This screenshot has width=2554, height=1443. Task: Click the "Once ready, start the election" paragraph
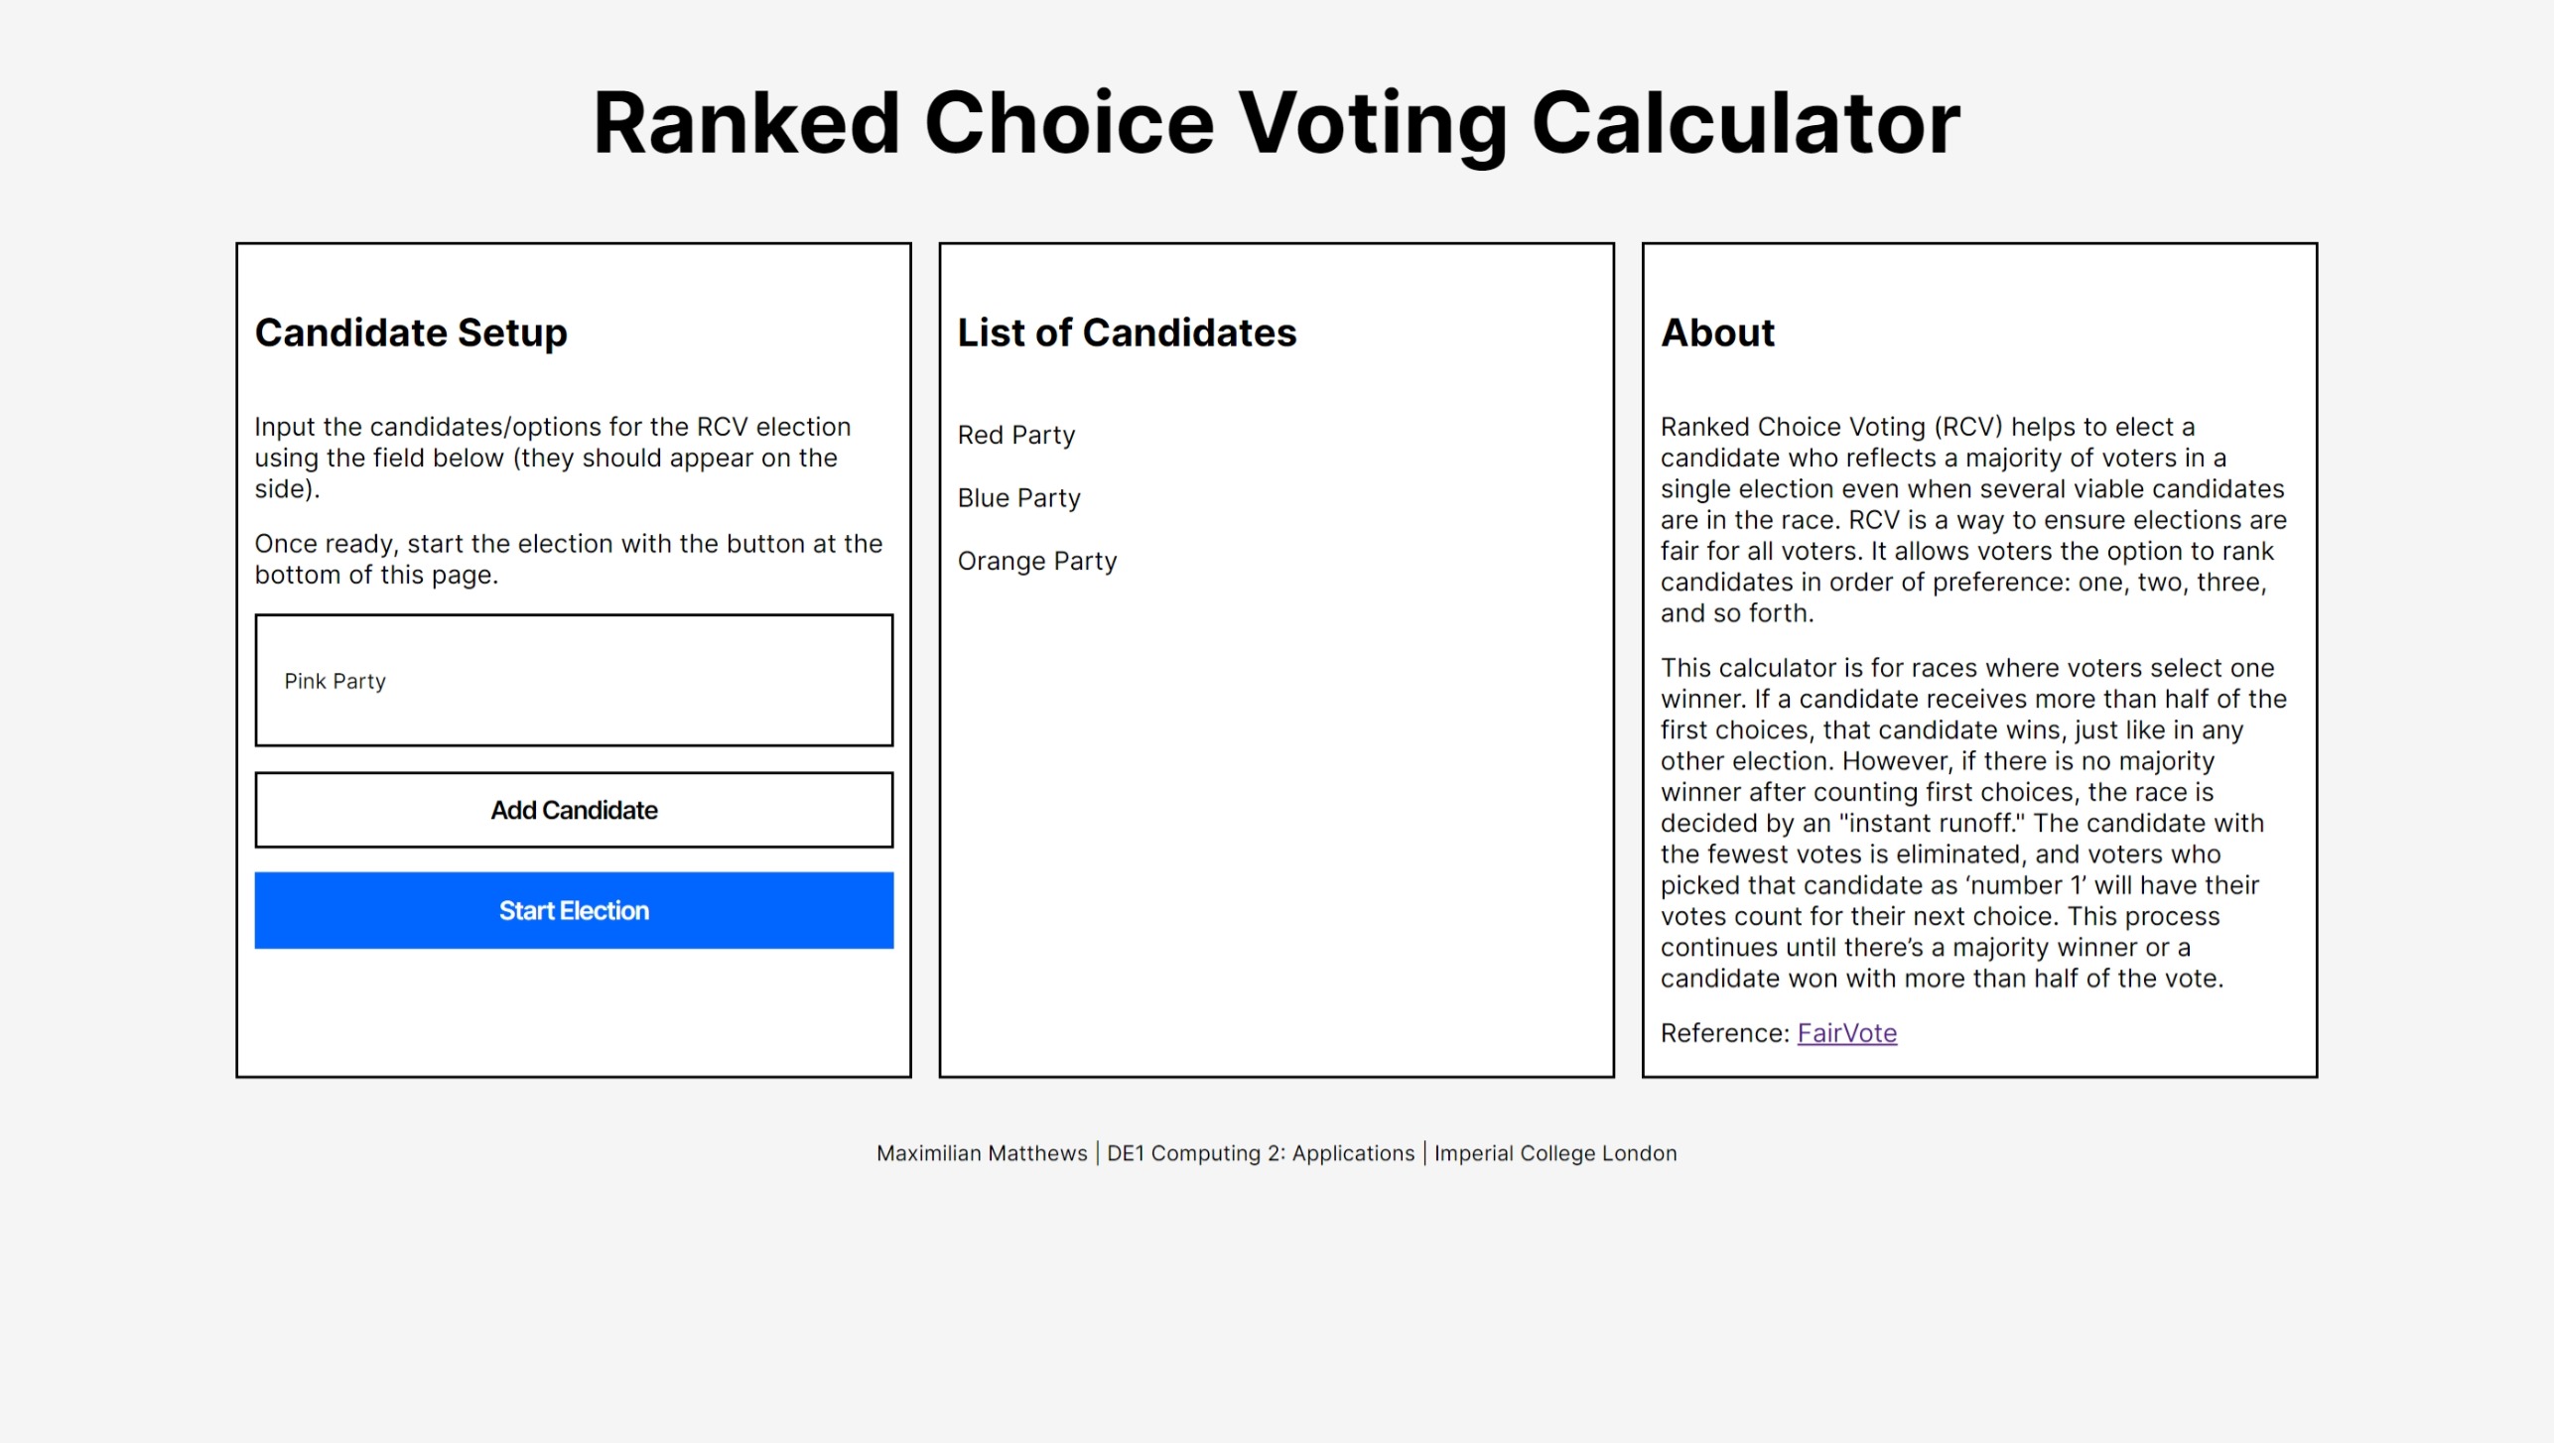point(568,559)
